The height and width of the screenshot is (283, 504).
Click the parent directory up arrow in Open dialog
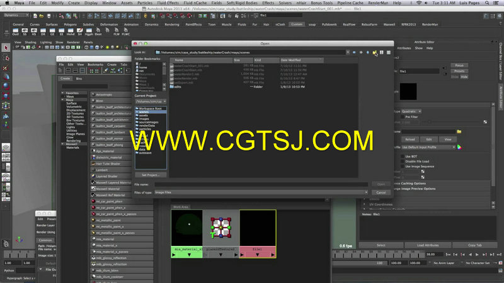pos(368,52)
